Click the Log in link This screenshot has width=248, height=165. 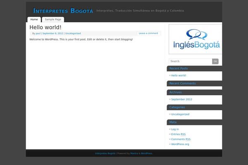coord(175,129)
